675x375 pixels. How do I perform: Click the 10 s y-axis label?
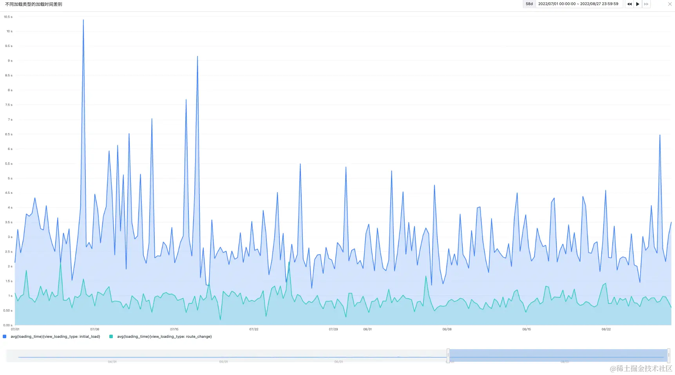click(9, 31)
